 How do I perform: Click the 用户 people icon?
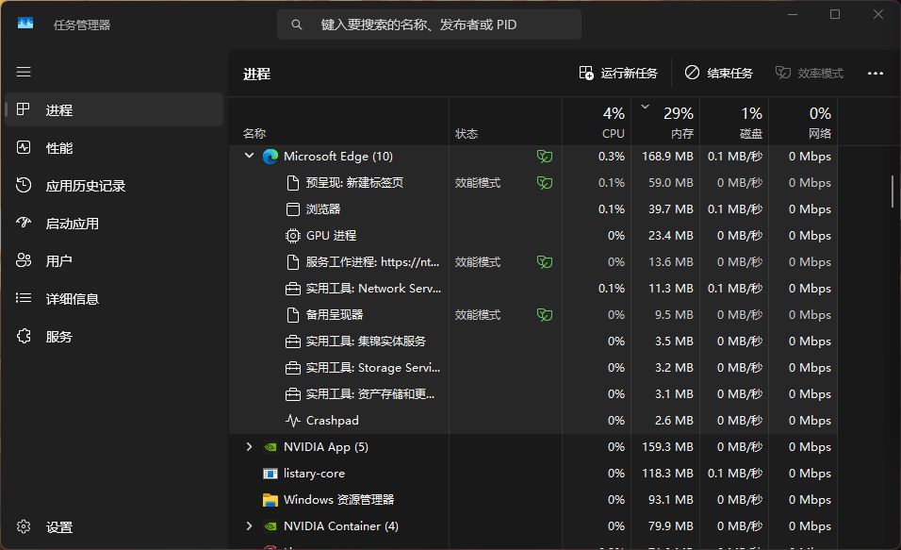(24, 260)
